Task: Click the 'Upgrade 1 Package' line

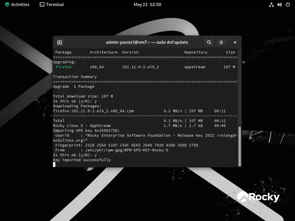Action: (74, 86)
